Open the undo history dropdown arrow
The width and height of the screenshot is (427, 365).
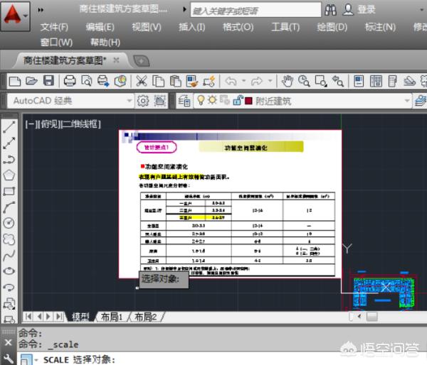point(243,81)
